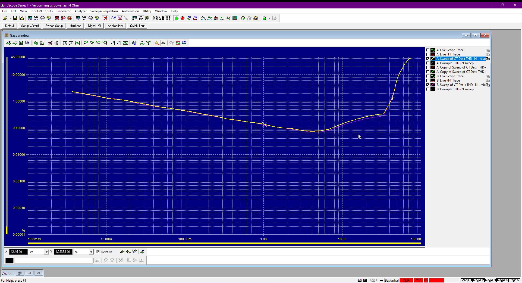Switch to Page 2 tab in status bar
Screen dimensions: 522x283
coord(479,280)
